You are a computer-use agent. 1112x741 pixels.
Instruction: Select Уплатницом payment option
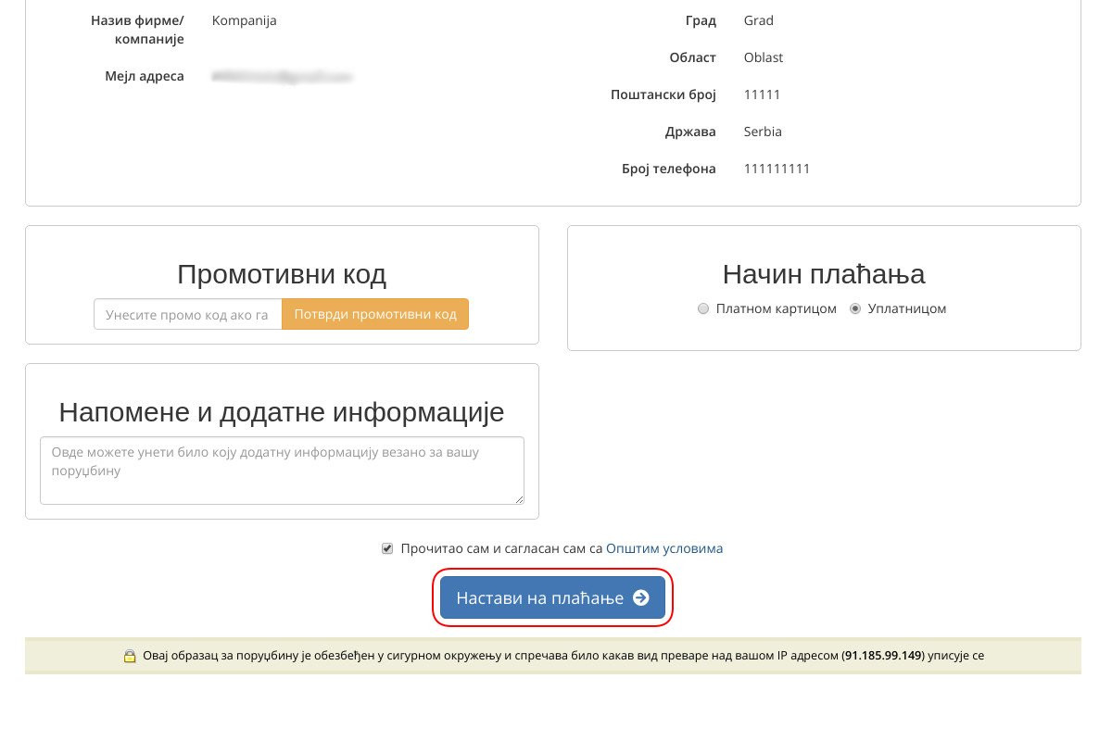(855, 308)
